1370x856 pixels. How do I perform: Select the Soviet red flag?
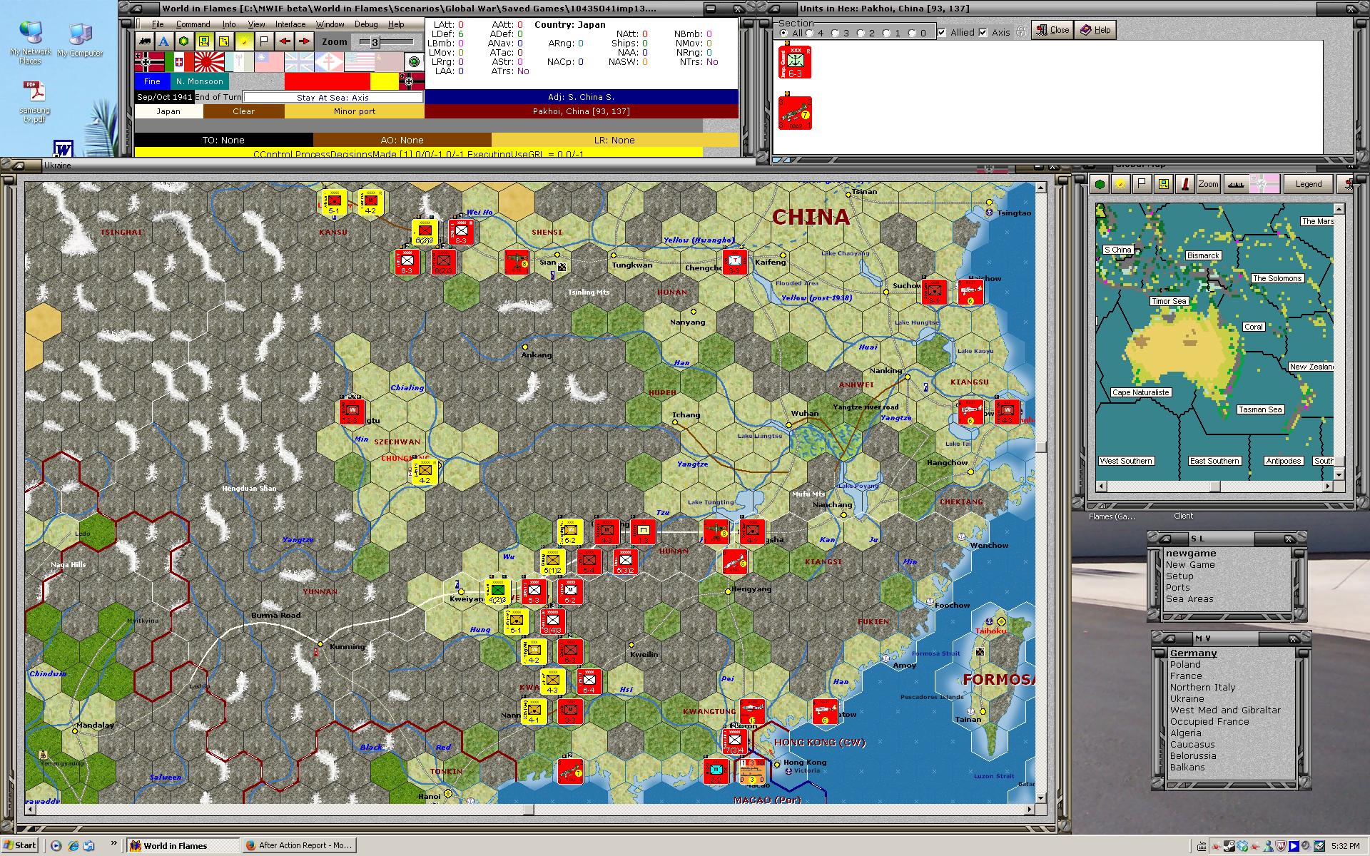coord(389,62)
